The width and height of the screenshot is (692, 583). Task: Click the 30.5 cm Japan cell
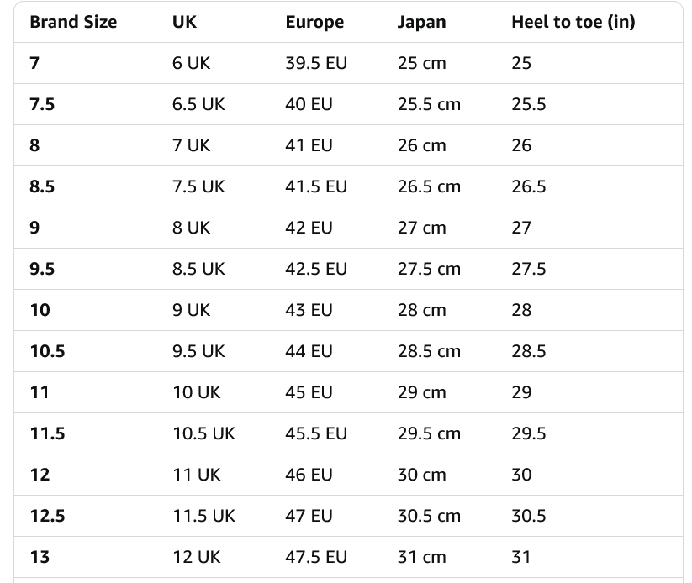pyautogui.click(x=429, y=516)
